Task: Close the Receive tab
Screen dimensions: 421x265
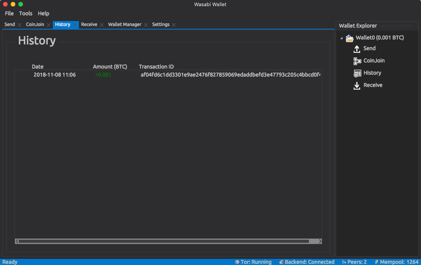Action: (x=102, y=25)
